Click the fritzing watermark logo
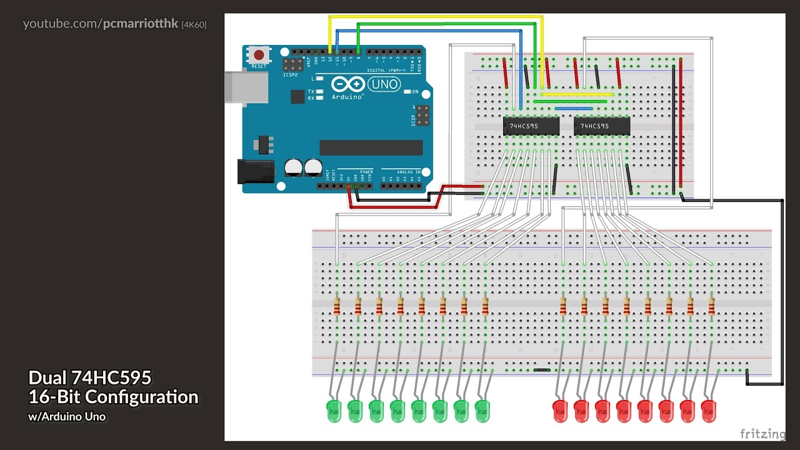This screenshot has height=450, width=800. 762,434
